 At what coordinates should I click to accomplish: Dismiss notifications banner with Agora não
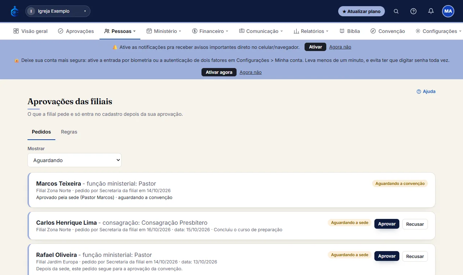tap(340, 47)
